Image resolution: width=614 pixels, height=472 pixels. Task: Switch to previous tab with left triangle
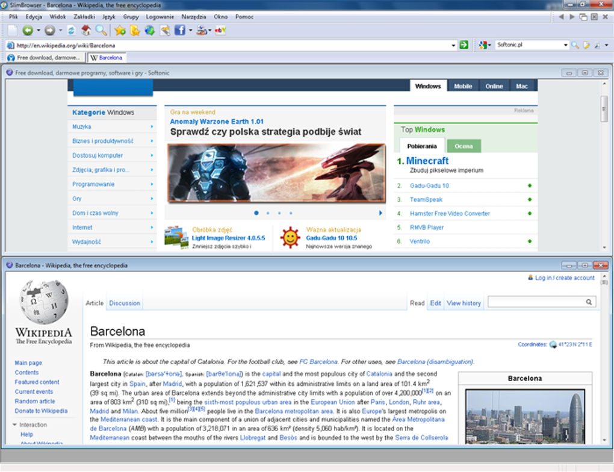(561, 17)
